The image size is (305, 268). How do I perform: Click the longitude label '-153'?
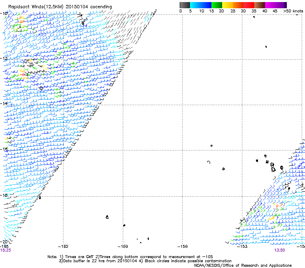(x=242, y=247)
